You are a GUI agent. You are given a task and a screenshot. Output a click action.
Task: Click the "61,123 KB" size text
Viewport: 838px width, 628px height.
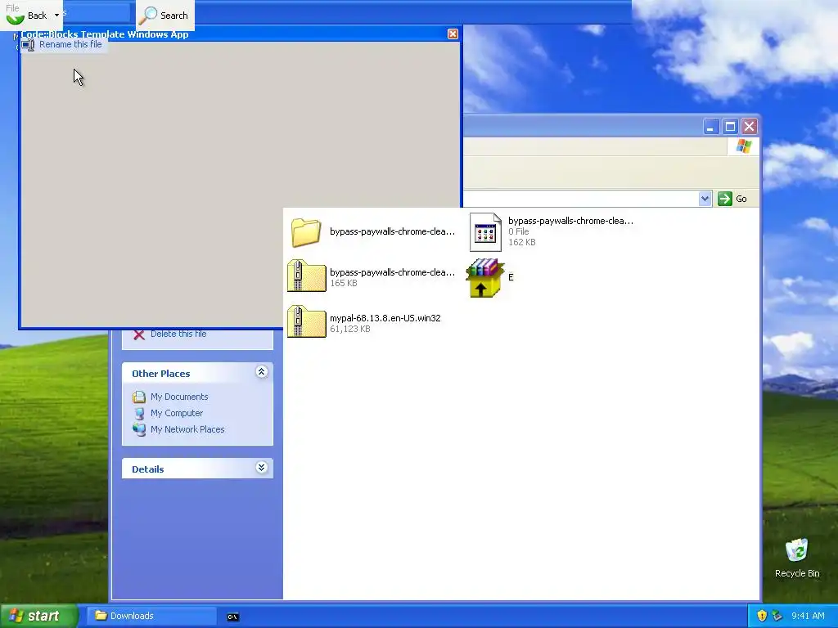(x=350, y=329)
